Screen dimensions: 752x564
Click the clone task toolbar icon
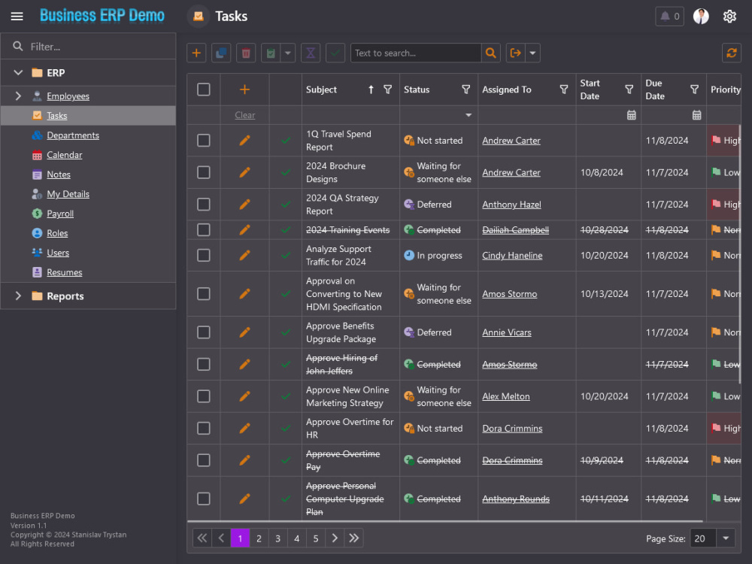coord(221,53)
